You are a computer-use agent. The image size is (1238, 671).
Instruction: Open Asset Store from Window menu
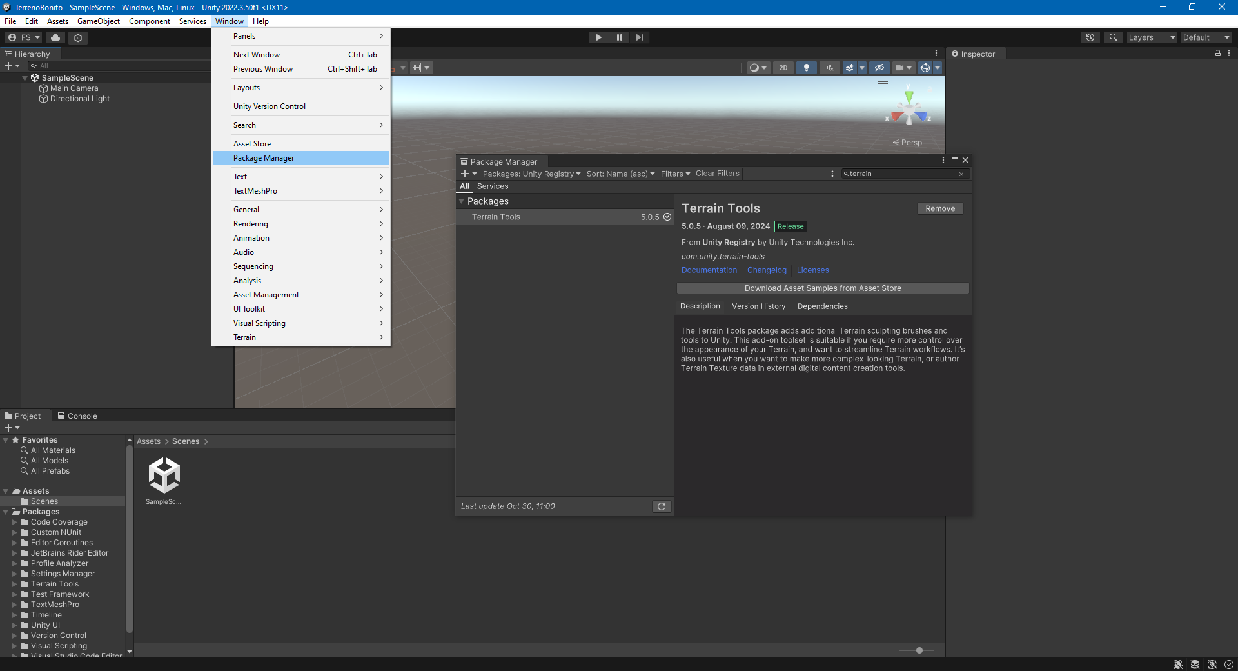[x=300, y=144]
